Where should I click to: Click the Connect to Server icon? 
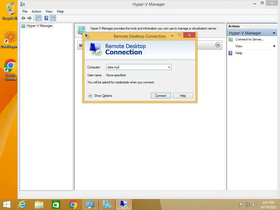click(x=231, y=39)
